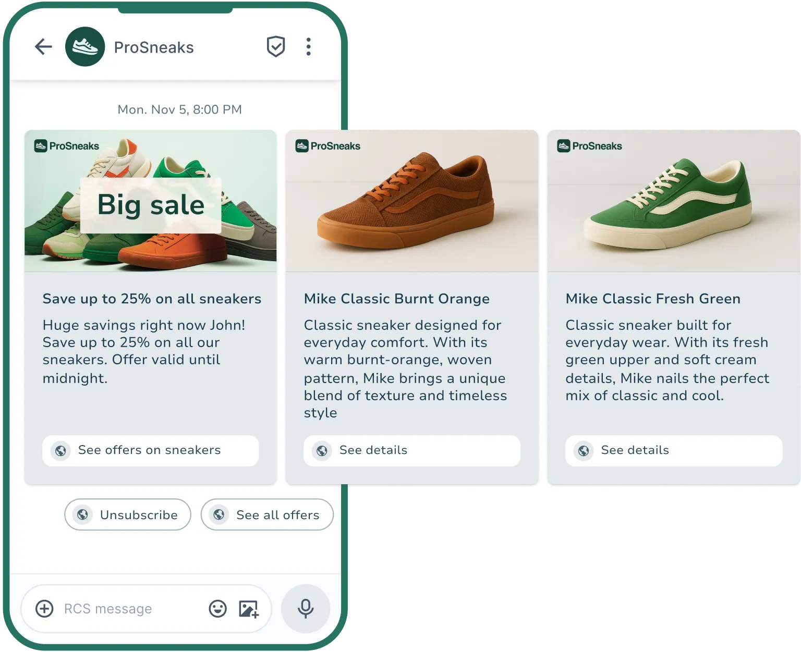Tap the Big sale promotional image
This screenshot has height=652, width=801.
[x=150, y=202]
